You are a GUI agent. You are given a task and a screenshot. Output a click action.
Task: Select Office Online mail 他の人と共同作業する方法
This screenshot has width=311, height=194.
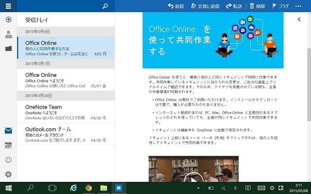pos(66,48)
